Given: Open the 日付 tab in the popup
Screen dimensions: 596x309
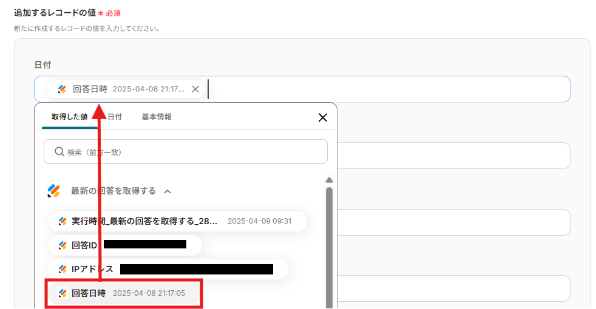Looking at the screenshot, I should pyautogui.click(x=115, y=117).
